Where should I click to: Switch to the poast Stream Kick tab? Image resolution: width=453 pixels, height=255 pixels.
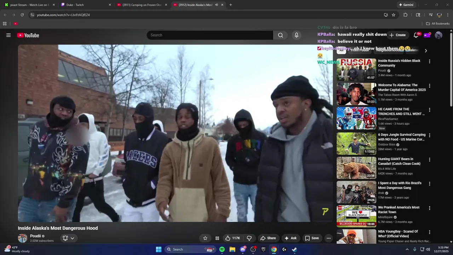point(29,5)
